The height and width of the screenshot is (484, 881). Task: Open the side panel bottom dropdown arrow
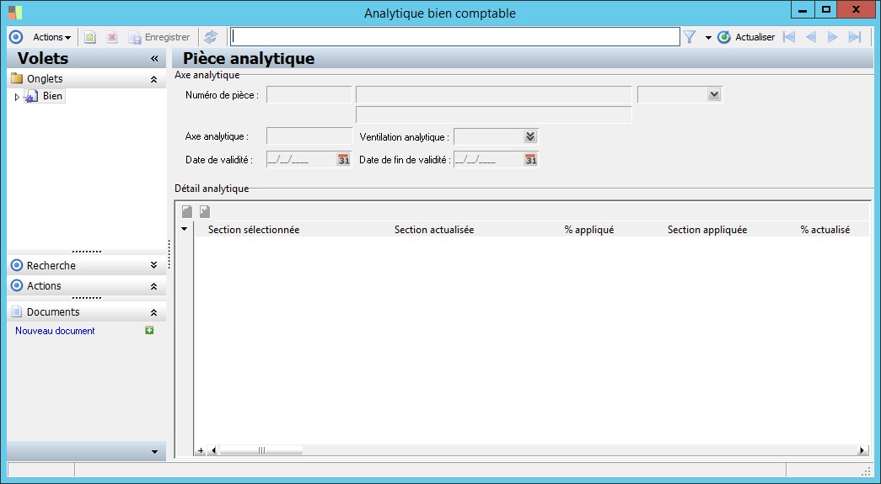click(154, 452)
